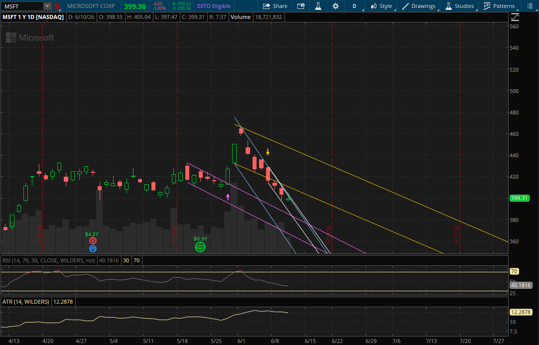This screenshot has width=539, height=345.
Task: Click the $4.27 earnings value label
Action: pyautogui.click(x=92, y=234)
